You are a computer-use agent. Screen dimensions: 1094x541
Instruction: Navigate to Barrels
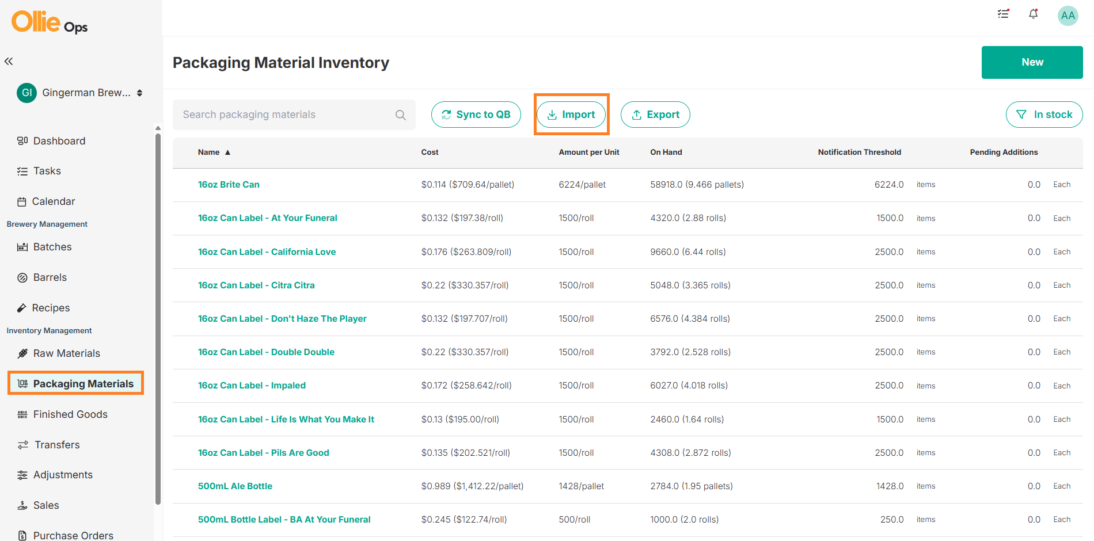coord(42,277)
